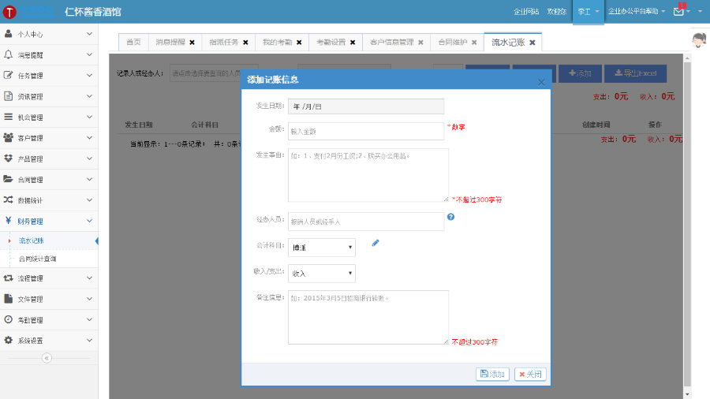The height and width of the screenshot is (399, 710).
Task: Click the retweet icon beside 流程管理
Action: pyautogui.click(x=8, y=278)
